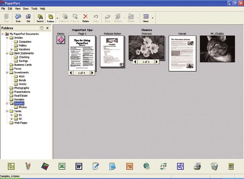This screenshot has width=244, height=179.
Task: Show next image in Flowers stack
Action: (157, 62)
